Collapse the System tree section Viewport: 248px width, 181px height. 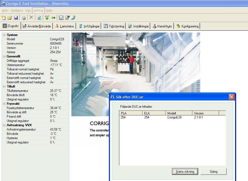click(4, 35)
